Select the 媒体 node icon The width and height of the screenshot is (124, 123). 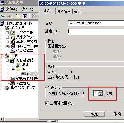(18, 65)
